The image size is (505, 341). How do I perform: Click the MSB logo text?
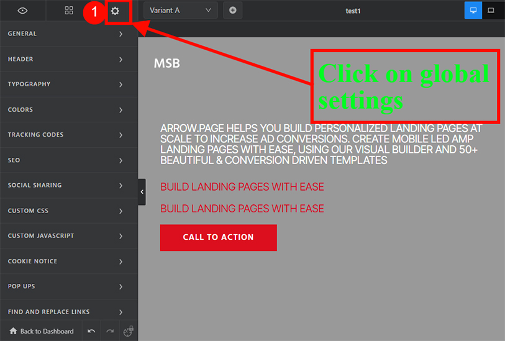point(167,63)
